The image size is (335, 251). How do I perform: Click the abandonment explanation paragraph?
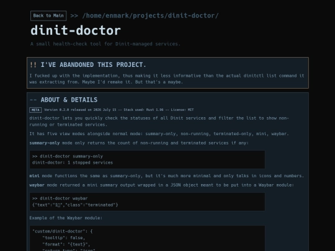tap(167, 79)
